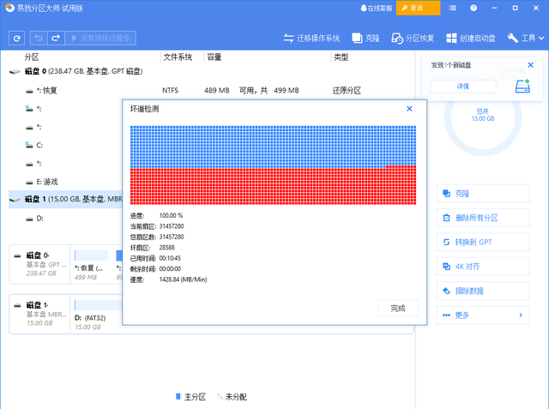The height and width of the screenshot is (409, 549).
Task: Click the refresh icon in the toolbar
Action: click(16, 39)
